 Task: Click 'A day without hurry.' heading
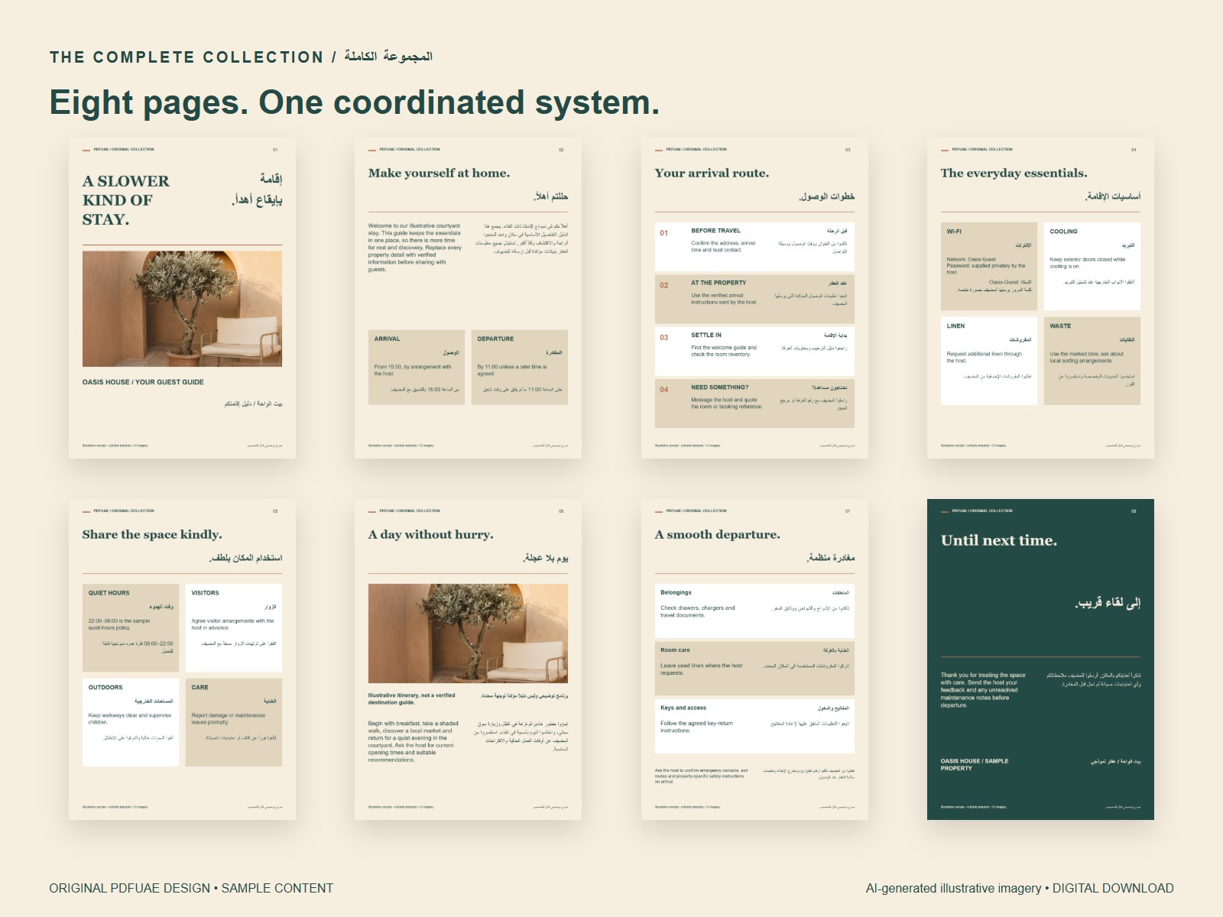pyautogui.click(x=430, y=535)
